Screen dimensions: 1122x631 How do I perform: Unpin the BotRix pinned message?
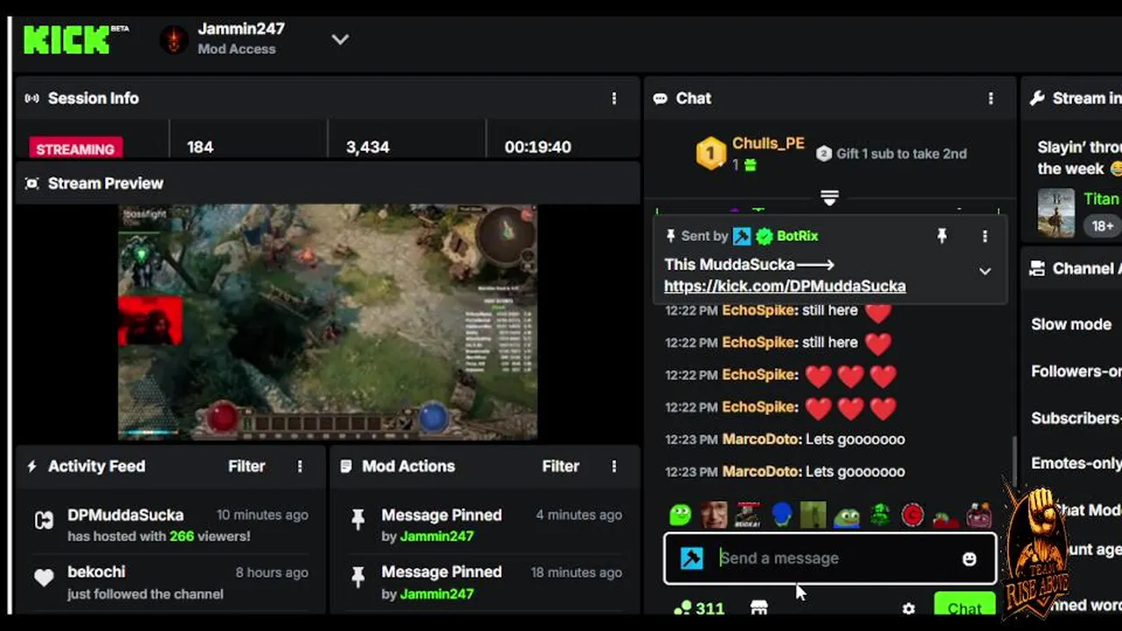pyautogui.click(x=941, y=236)
